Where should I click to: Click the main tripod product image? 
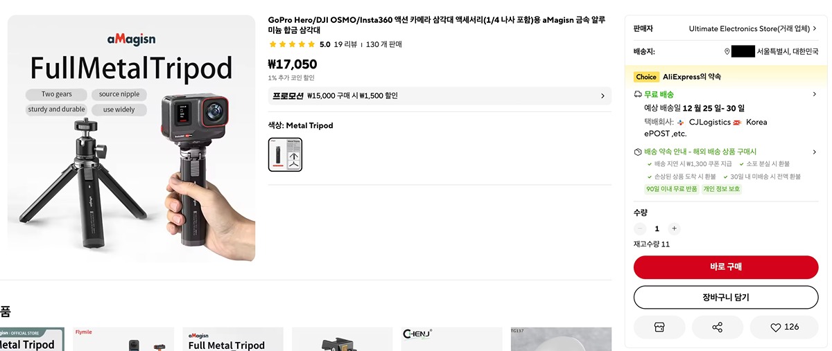click(x=131, y=138)
